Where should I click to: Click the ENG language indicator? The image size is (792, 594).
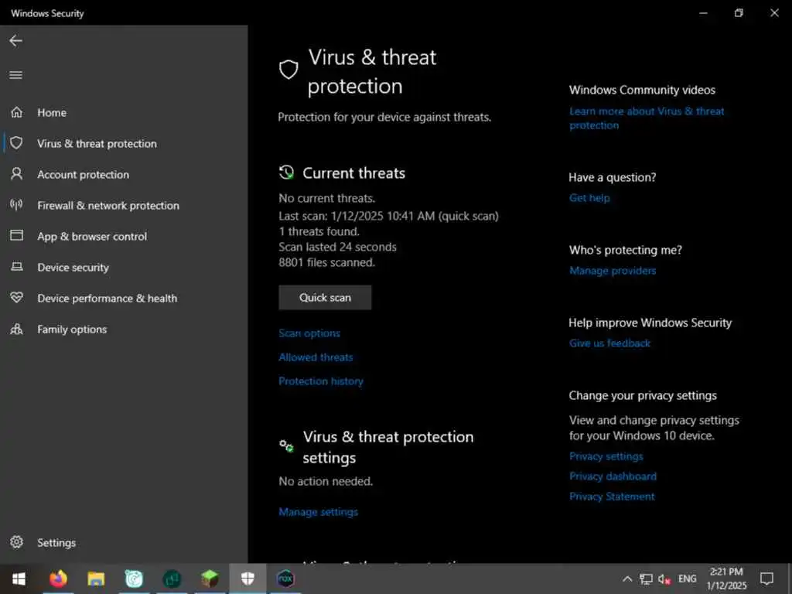687,579
